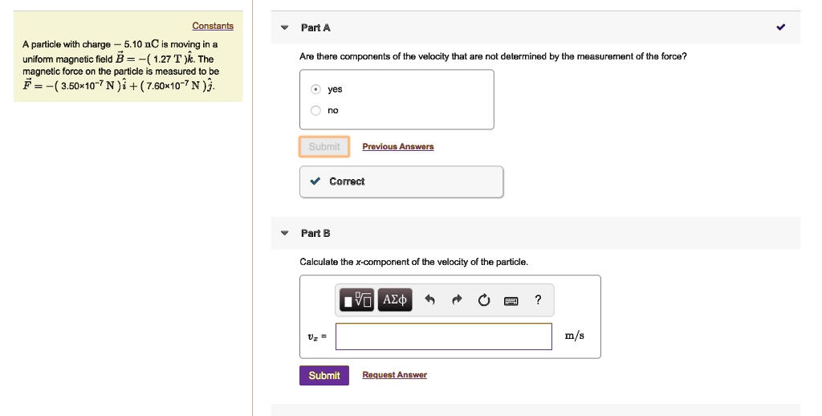The width and height of the screenshot is (822, 416).
Task: Select the "no" radio option
Action: tap(316, 110)
